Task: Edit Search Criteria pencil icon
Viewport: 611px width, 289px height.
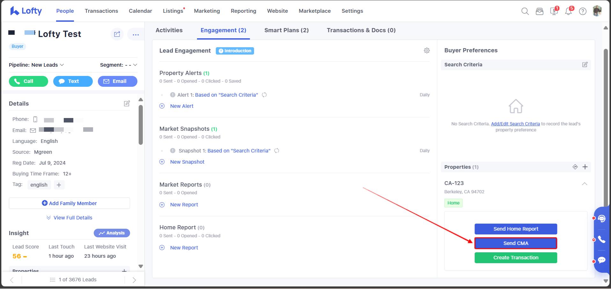Action: click(x=585, y=64)
